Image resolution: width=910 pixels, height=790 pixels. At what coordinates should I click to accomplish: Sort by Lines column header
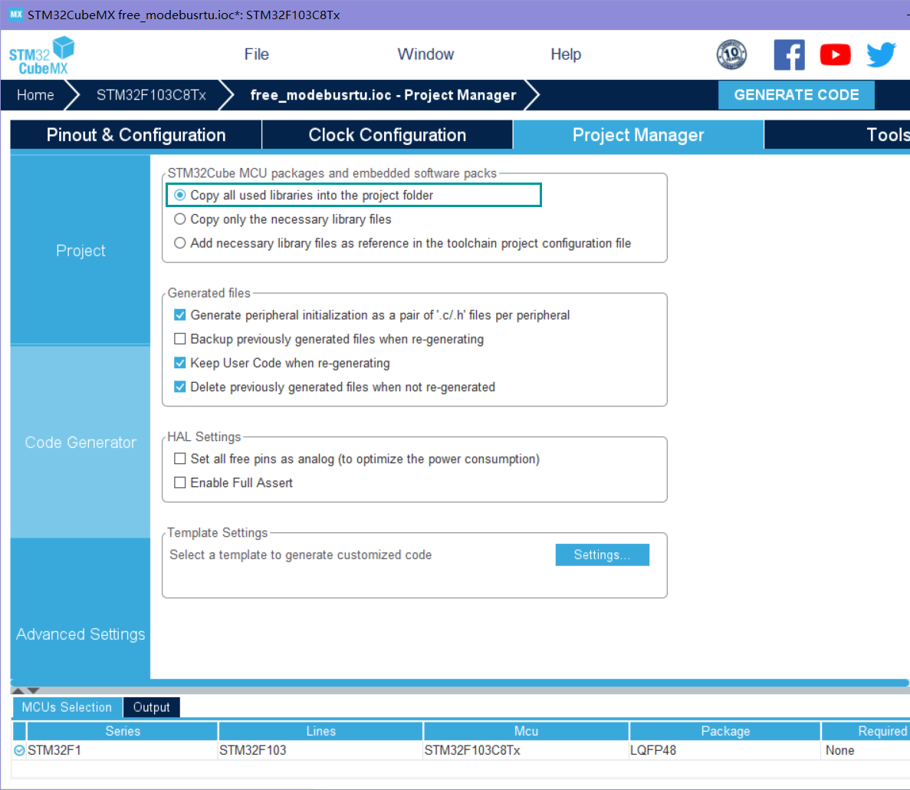coord(321,731)
